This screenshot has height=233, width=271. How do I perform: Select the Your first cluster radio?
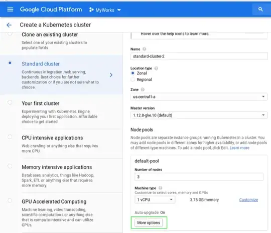(x=10, y=102)
